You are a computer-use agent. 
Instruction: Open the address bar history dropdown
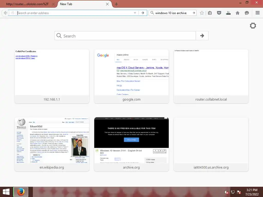coord(135,13)
